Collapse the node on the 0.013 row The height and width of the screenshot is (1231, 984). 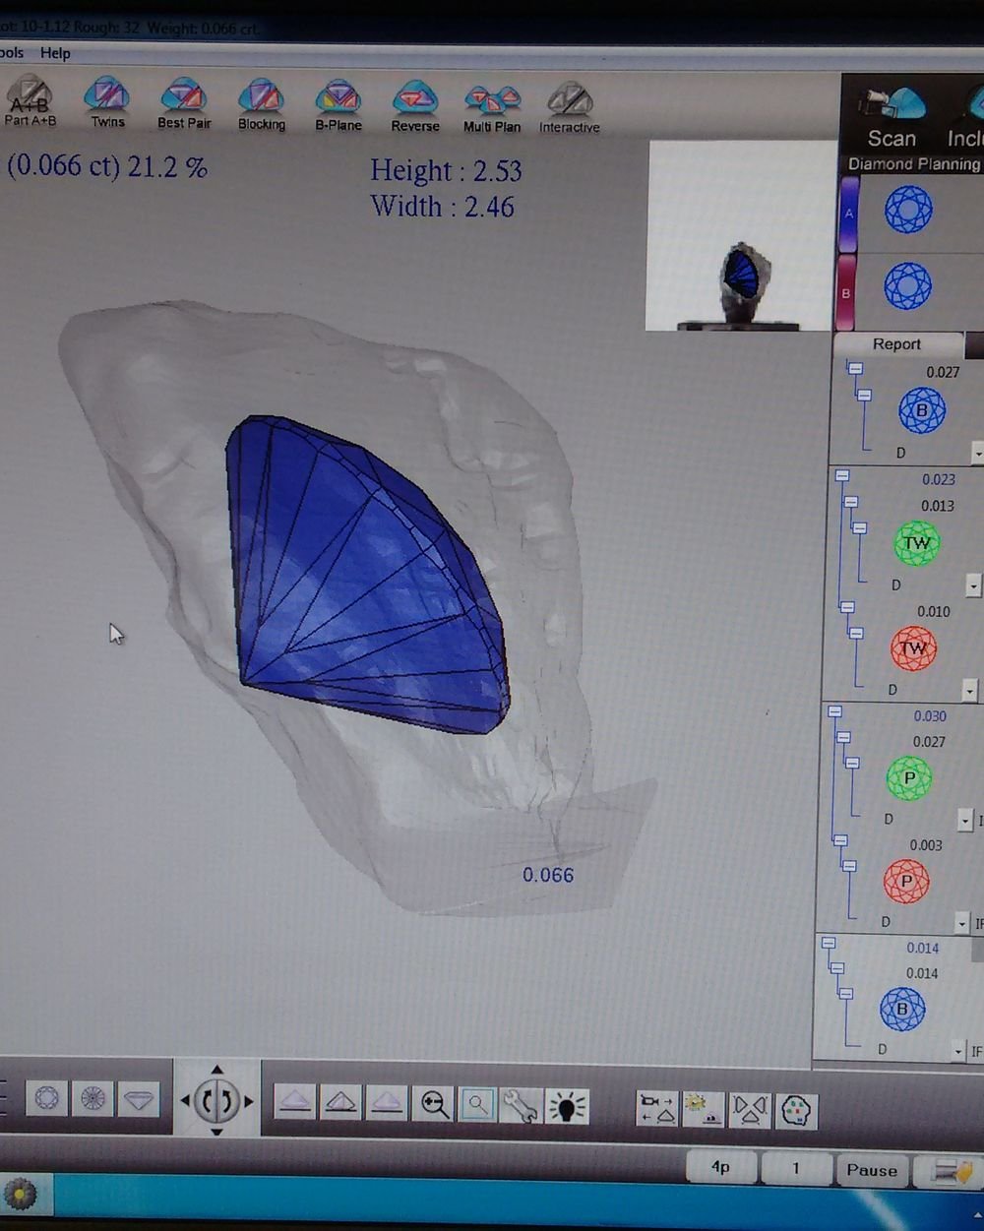[x=851, y=502]
